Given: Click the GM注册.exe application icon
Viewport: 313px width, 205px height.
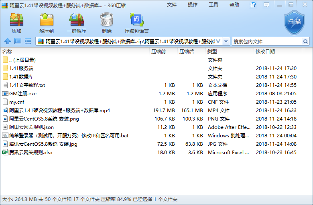Looking at the screenshot, I should coord(5,93).
